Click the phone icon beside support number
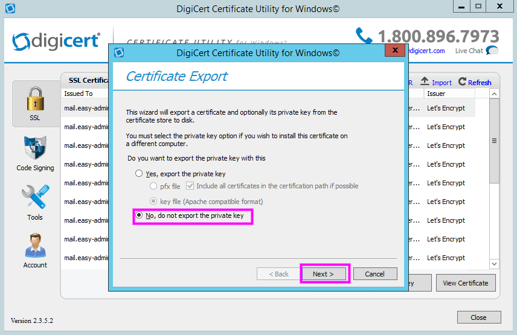The width and height of the screenshot is (517, 335). (364, 36)
